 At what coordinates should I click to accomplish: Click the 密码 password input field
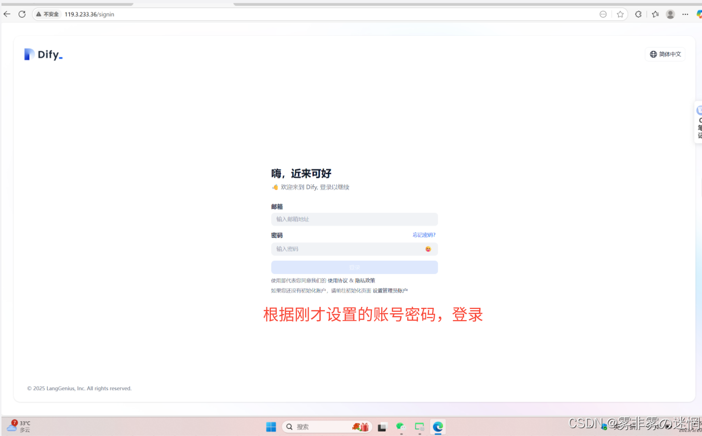point(354,249)
